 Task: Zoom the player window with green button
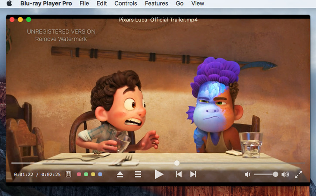pyautogui.click(x=29, y=20)
